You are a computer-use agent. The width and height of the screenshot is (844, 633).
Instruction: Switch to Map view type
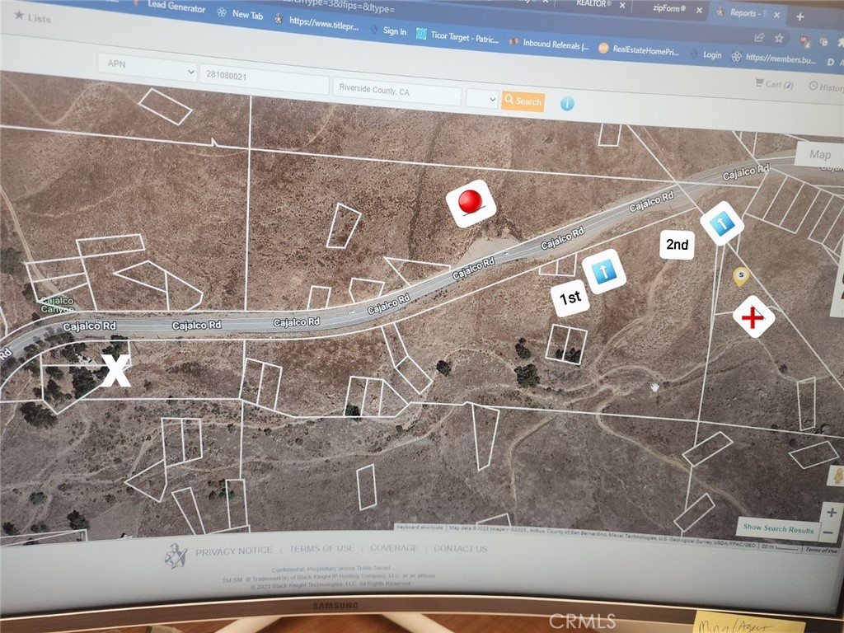click(819, 154)
